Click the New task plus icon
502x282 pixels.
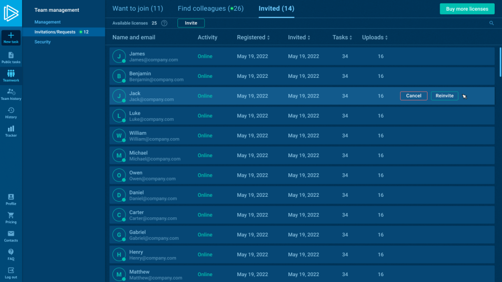[x=11, y=36]
